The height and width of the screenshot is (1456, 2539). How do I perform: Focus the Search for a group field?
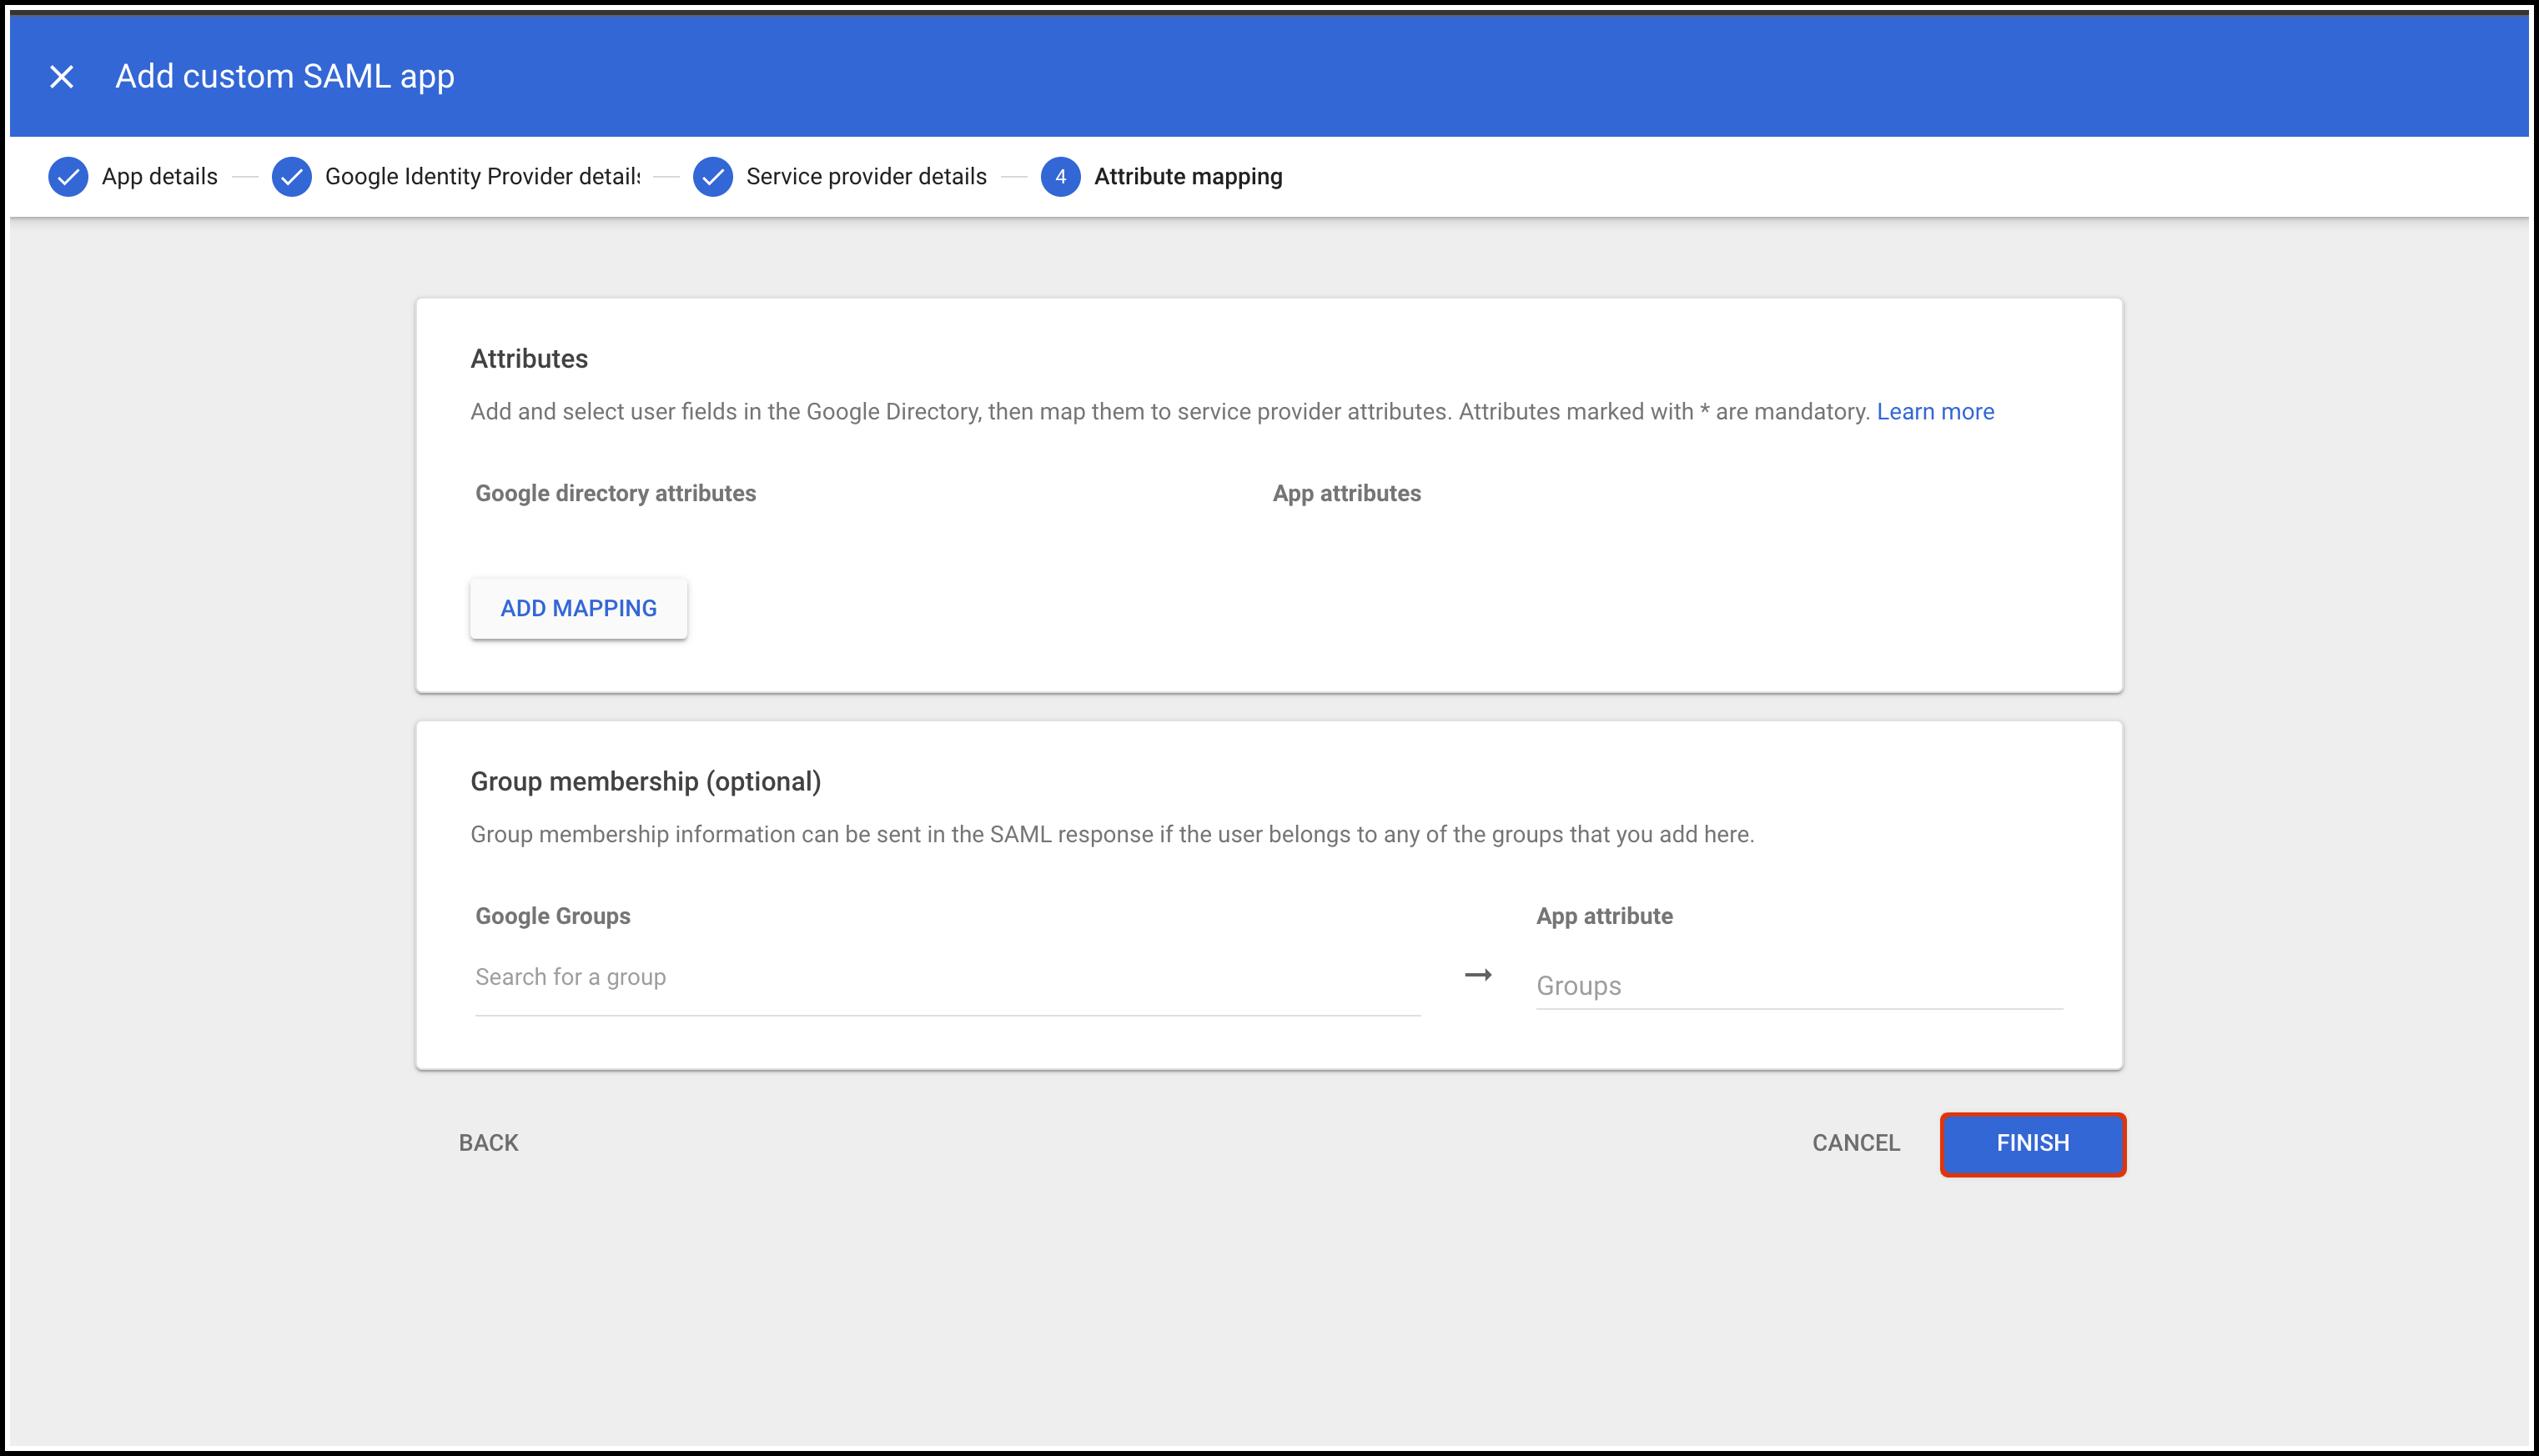coord(947,978)
